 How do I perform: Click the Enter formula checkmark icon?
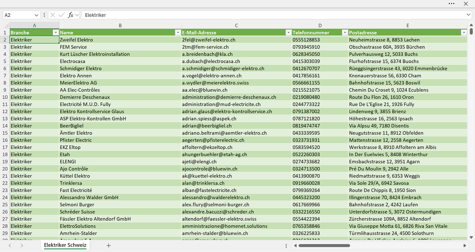pos(61,15)
